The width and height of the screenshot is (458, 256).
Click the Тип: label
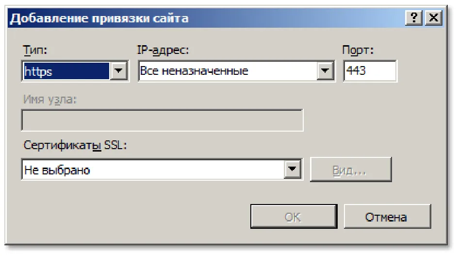pyautogui.click(x=35, y=50)
